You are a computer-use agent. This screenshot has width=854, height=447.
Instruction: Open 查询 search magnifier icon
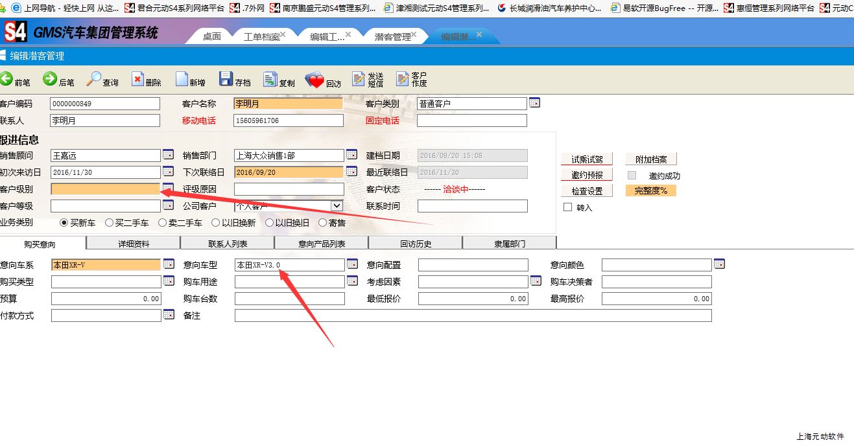94,79
